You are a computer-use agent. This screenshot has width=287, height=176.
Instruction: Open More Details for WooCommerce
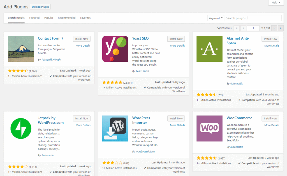click(x=272, y=125)
